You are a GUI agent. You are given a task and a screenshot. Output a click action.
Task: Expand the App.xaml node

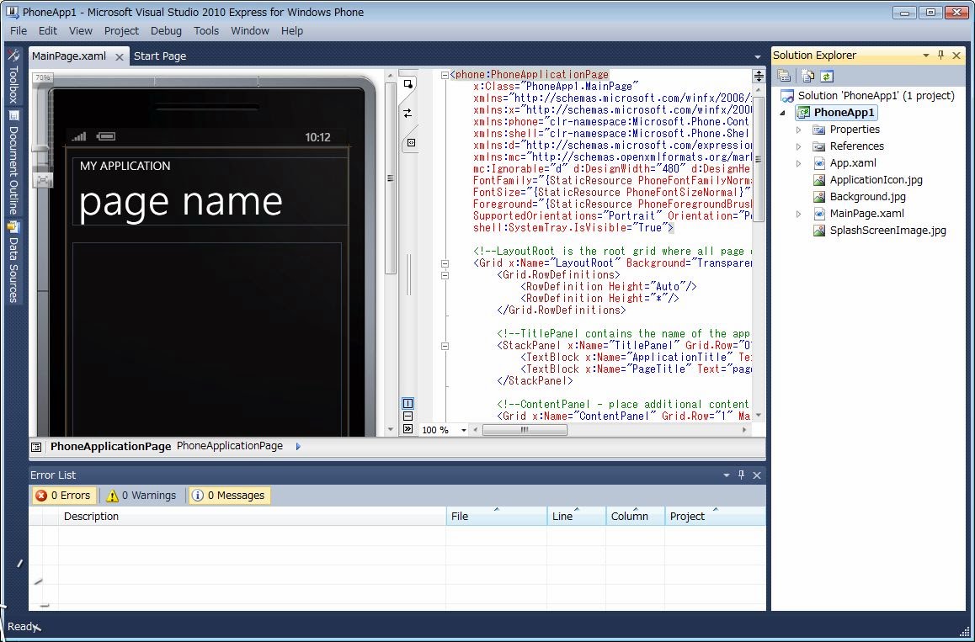point(799,163)
